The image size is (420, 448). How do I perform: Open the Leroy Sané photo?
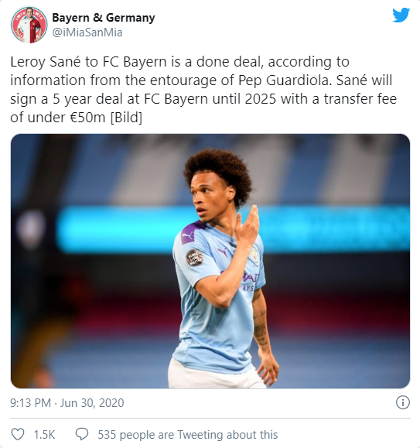tap(210, 261)
